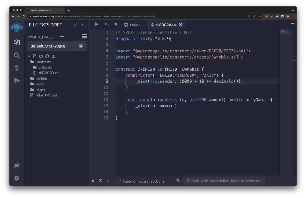Click the green Run script play icon

pyautogui.click(x=96, y=25)
